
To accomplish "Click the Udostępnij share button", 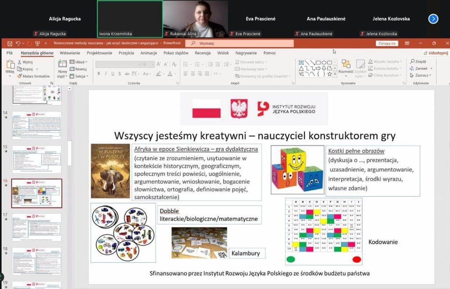I will [435, 53].
